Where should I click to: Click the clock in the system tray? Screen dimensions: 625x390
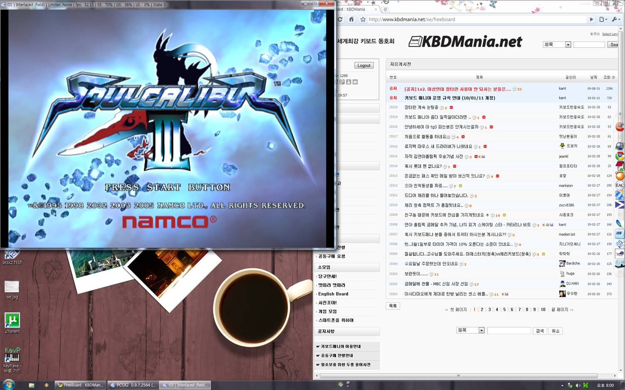[x=605, y=385]
